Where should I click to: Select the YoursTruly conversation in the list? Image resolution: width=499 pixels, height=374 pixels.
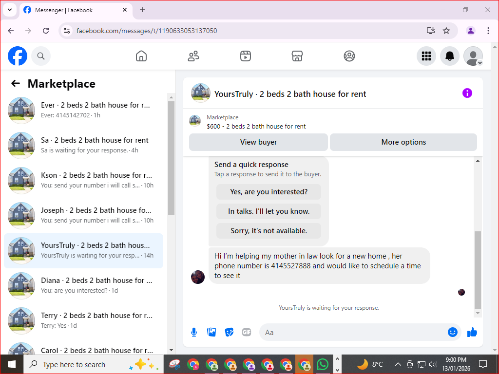click(x=84, y=251)
